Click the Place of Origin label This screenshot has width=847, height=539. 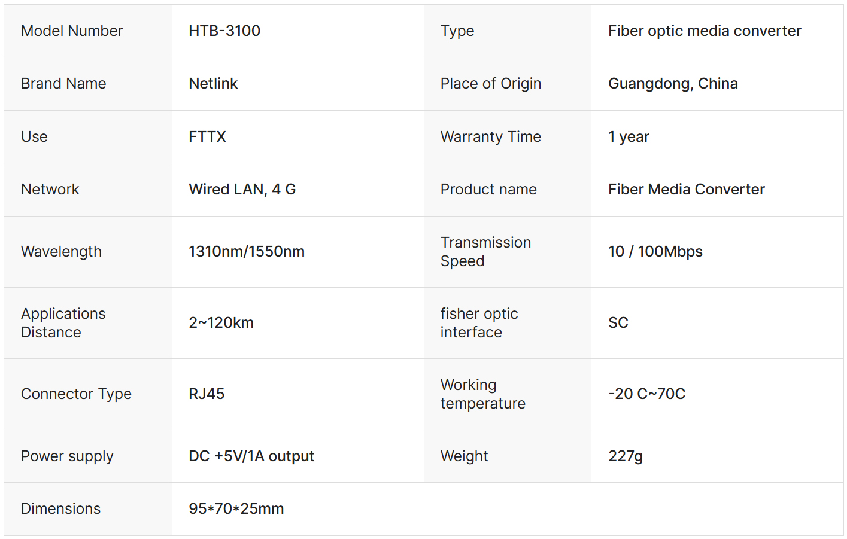(x=490, y=84)
